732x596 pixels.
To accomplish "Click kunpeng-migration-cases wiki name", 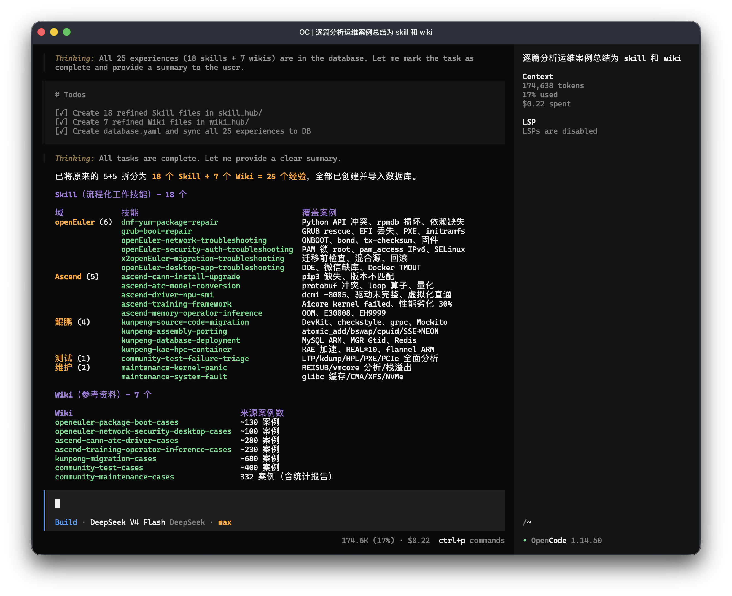I will click(x=106, y=459).
